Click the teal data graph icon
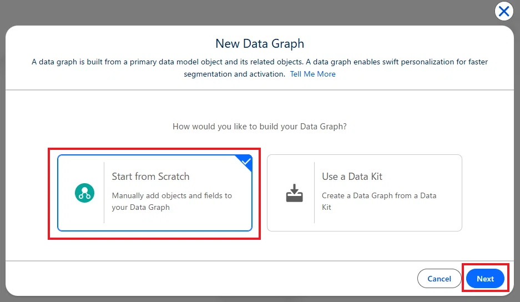The width and height of the screenshot is (520, 302). (x=84, y=193)
